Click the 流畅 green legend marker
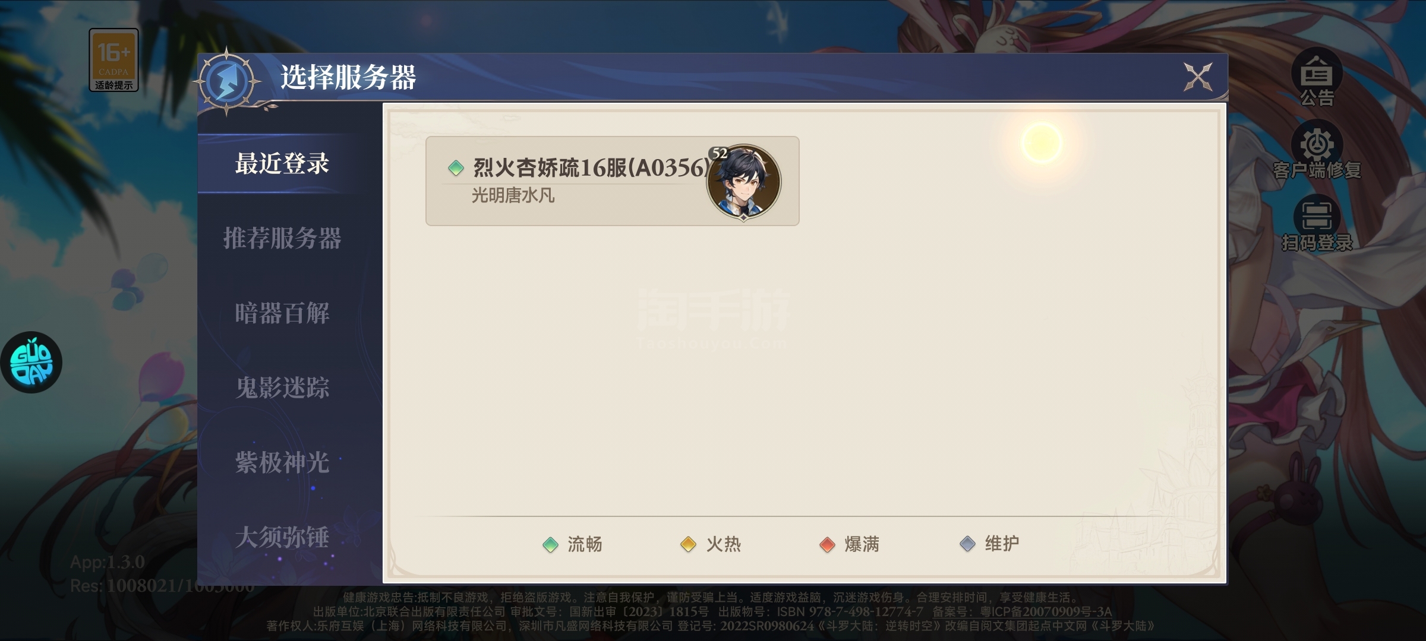Viewport: 1426px width, 641px height. [x=550, y=545]
